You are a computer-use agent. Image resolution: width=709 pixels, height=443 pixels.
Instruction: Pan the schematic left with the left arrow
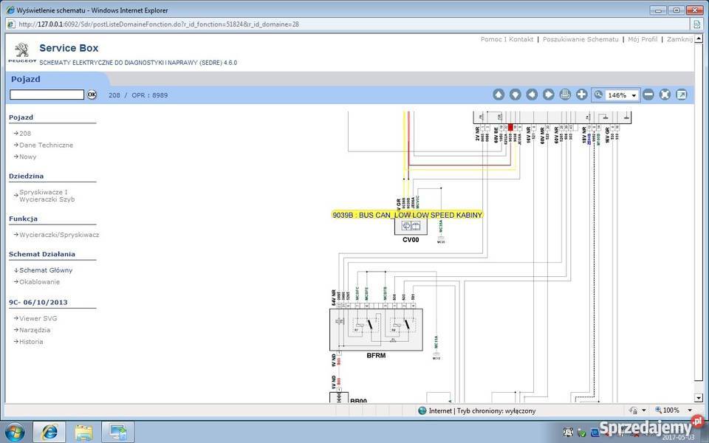click(x=532, y=95)
